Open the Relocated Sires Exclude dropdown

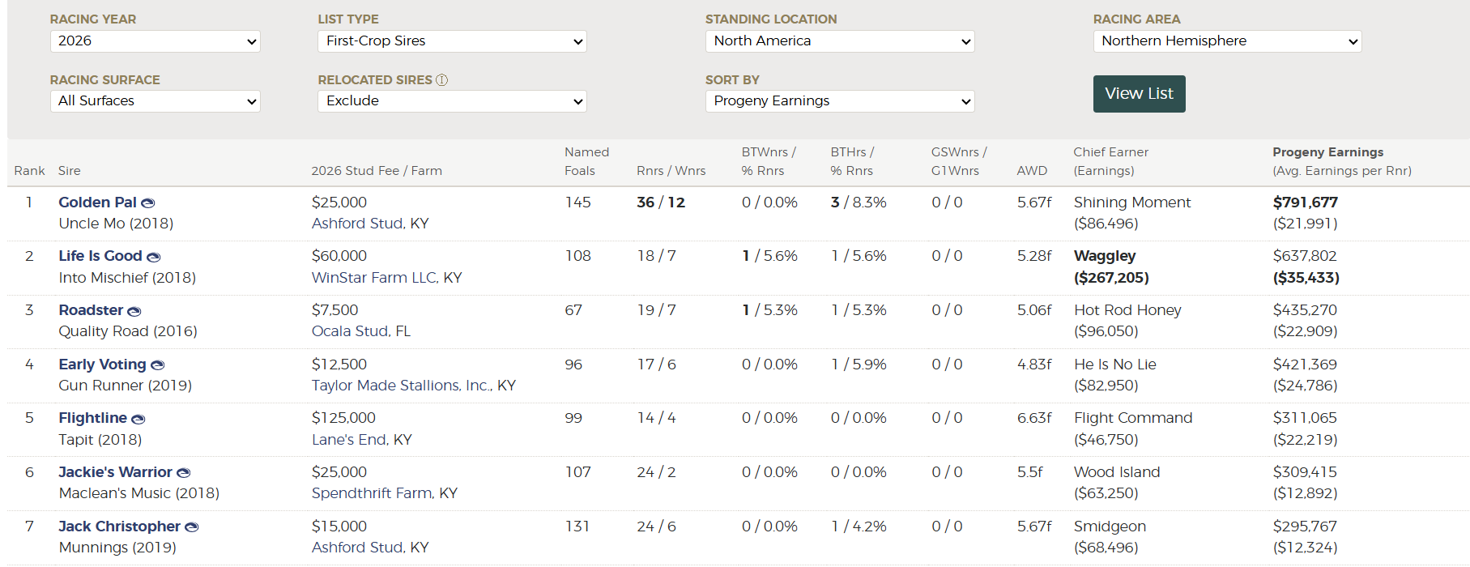[x=452, y=101]
